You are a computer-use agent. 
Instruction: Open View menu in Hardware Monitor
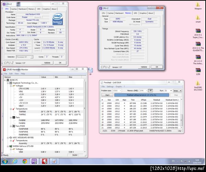(17, 74)
